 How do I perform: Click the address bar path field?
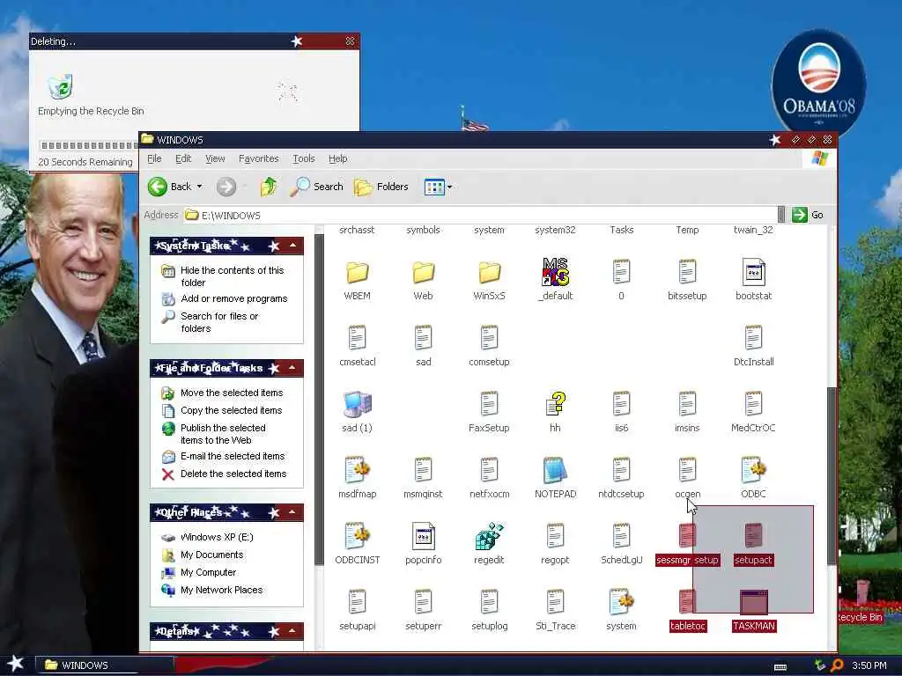[480, 215]
